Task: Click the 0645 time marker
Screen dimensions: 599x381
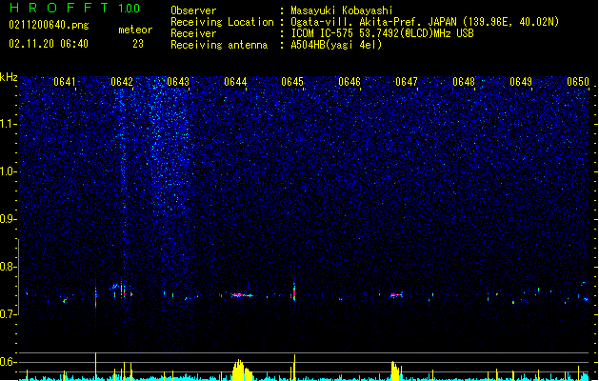Action: click(x=292, y=82)
